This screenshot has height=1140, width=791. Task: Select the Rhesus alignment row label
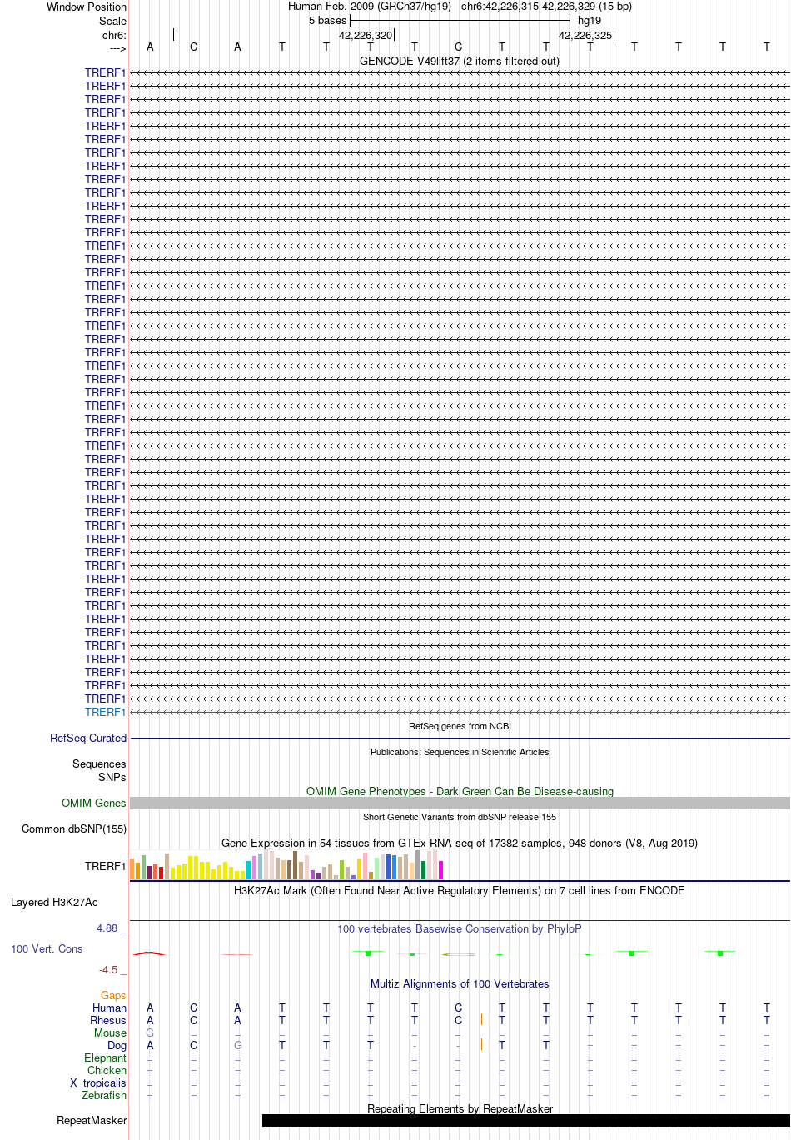click(x=108, y=1020)
